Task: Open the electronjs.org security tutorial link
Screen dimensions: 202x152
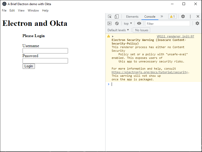Action: (x=150, y=72)
